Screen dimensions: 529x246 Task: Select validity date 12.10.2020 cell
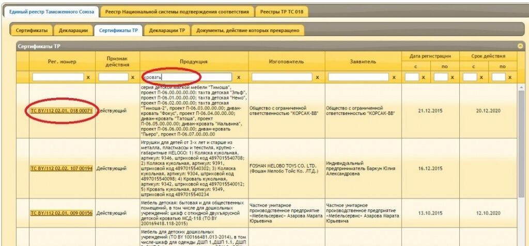tap(488, 214)
